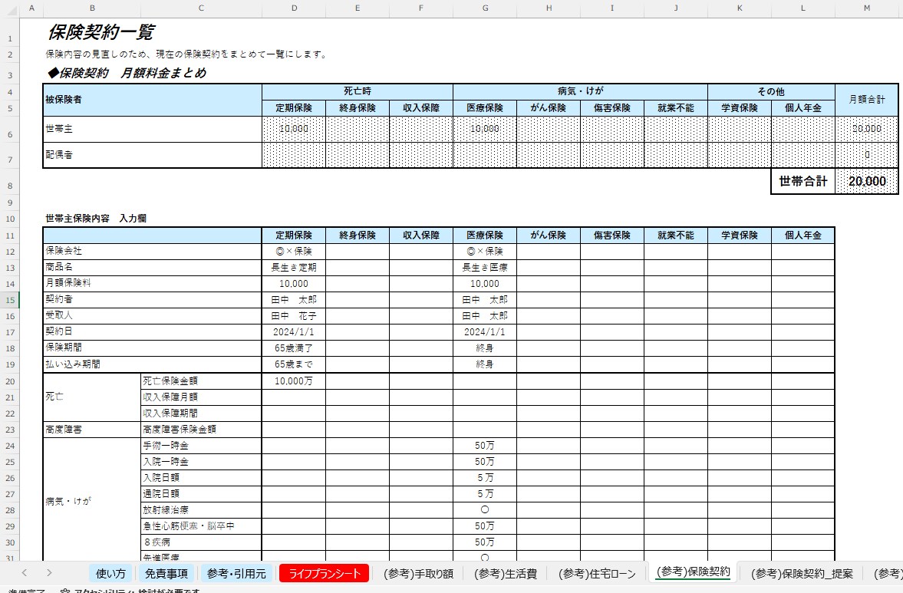The width and height of the screenshot is (903, 593).
Task: Go to previous sheet tabs with left arrow
Action: pos(25,573)
